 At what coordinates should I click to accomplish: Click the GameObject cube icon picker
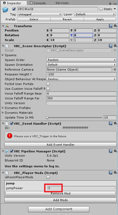click(5, 10)
